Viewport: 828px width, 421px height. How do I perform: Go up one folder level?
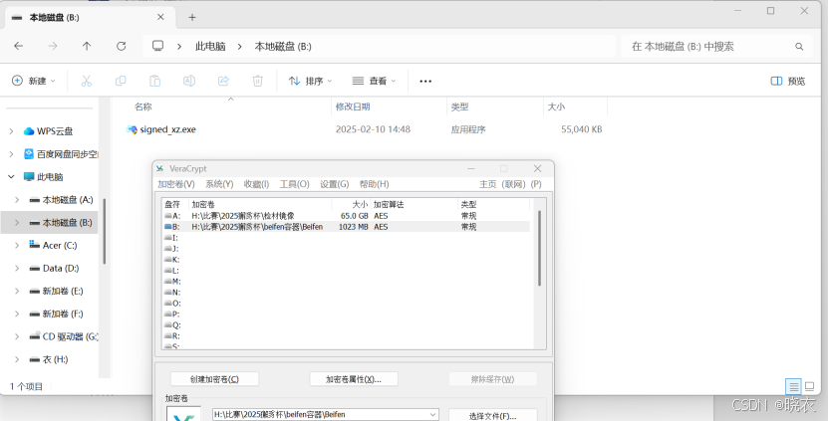pos(87,47)
